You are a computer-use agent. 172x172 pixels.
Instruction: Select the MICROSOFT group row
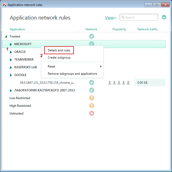coord(84,44)
